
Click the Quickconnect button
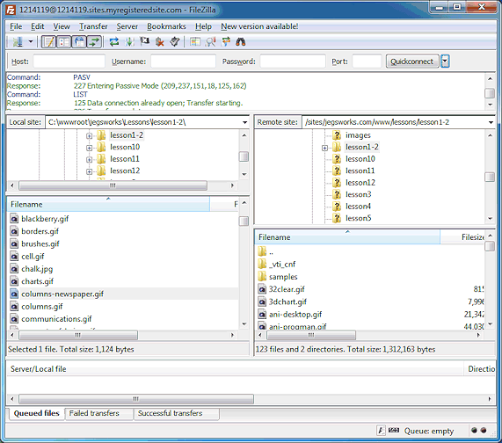tap(412, 62)
